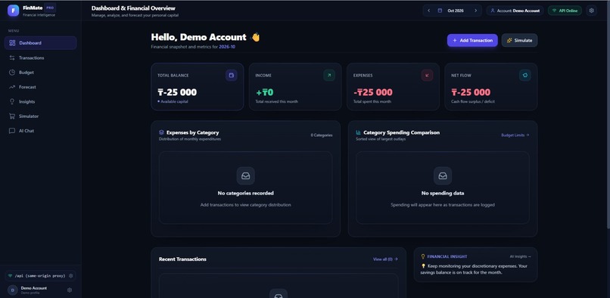Open the Transactions page
Image resolution: width=610 pixels, height=298 pixels.
40,57
